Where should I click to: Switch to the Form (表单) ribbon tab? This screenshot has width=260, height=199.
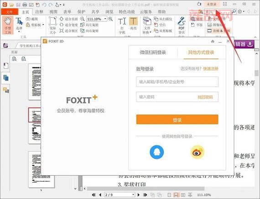[67, 12]
